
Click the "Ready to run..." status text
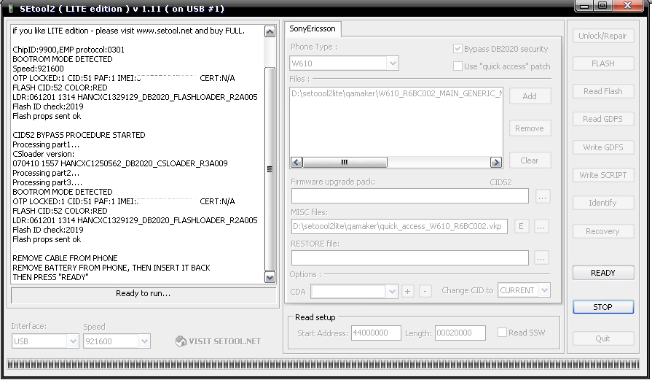click(143, 293)
